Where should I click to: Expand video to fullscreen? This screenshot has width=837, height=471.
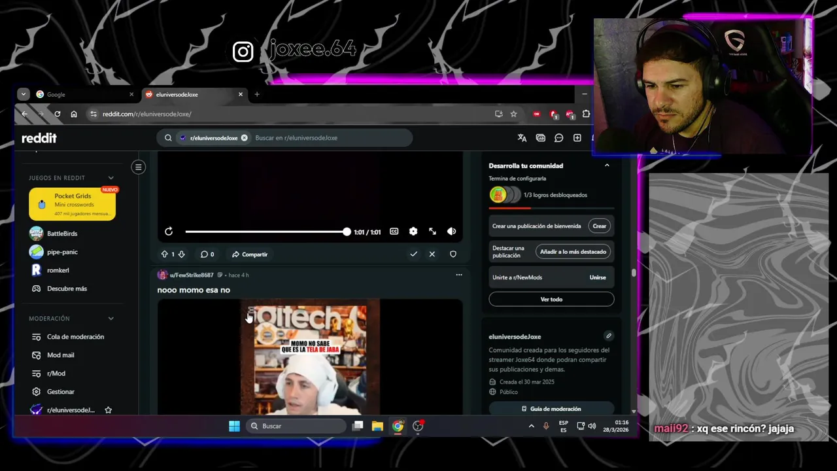click(432, 232)
